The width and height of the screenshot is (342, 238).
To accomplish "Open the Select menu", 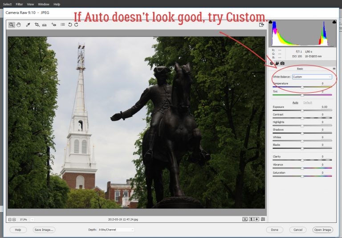I will (x=8, y=4).
